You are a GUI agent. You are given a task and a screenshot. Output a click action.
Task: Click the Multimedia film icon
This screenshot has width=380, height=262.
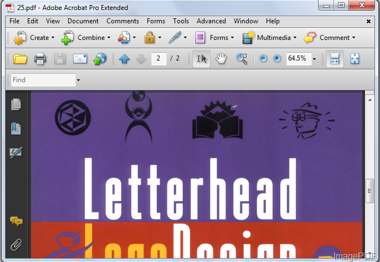(248, 38)
